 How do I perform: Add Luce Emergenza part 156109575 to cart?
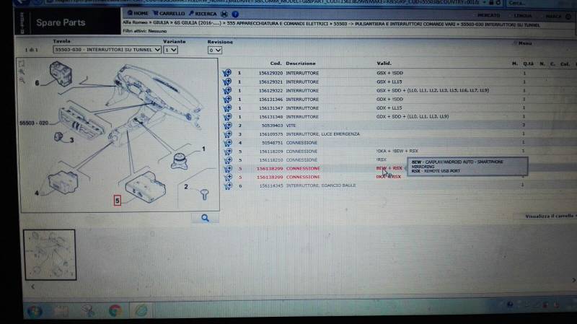click(x=226, y=134)
